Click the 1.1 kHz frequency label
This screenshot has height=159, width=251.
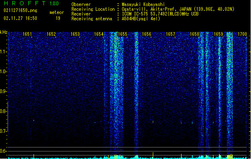click(4, 52)
